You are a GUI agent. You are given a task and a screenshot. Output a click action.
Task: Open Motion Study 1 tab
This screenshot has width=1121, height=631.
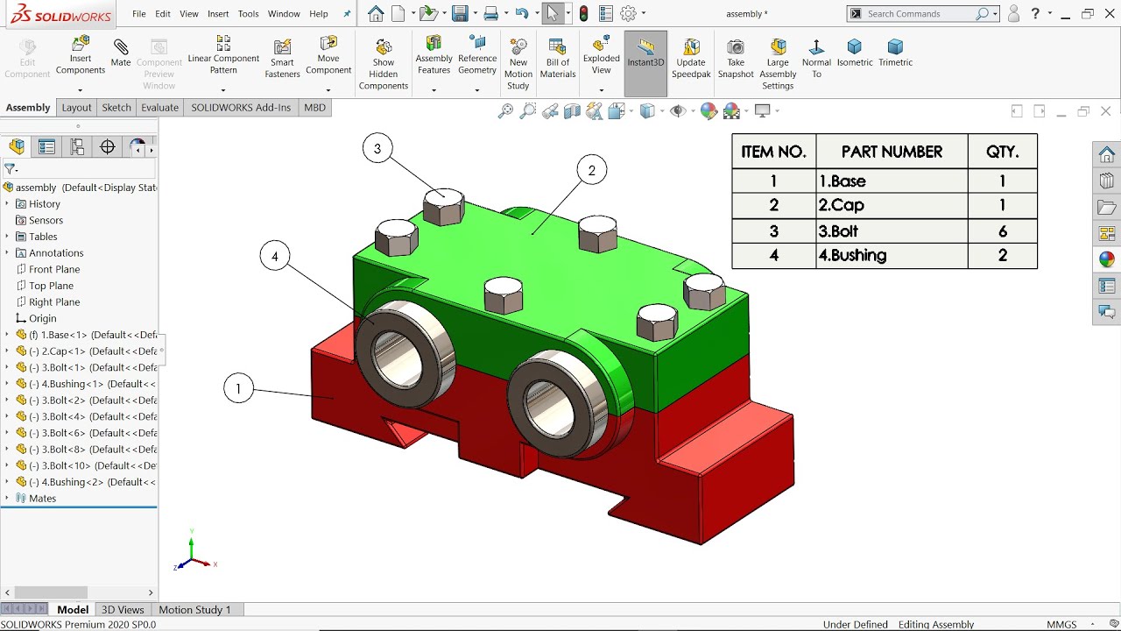194,610
